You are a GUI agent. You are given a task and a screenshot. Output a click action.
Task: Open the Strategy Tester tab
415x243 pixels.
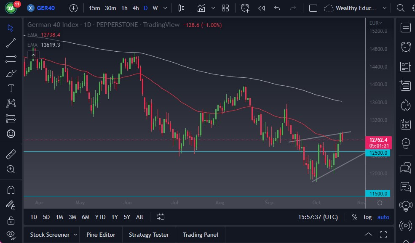[x=149, y=234]
